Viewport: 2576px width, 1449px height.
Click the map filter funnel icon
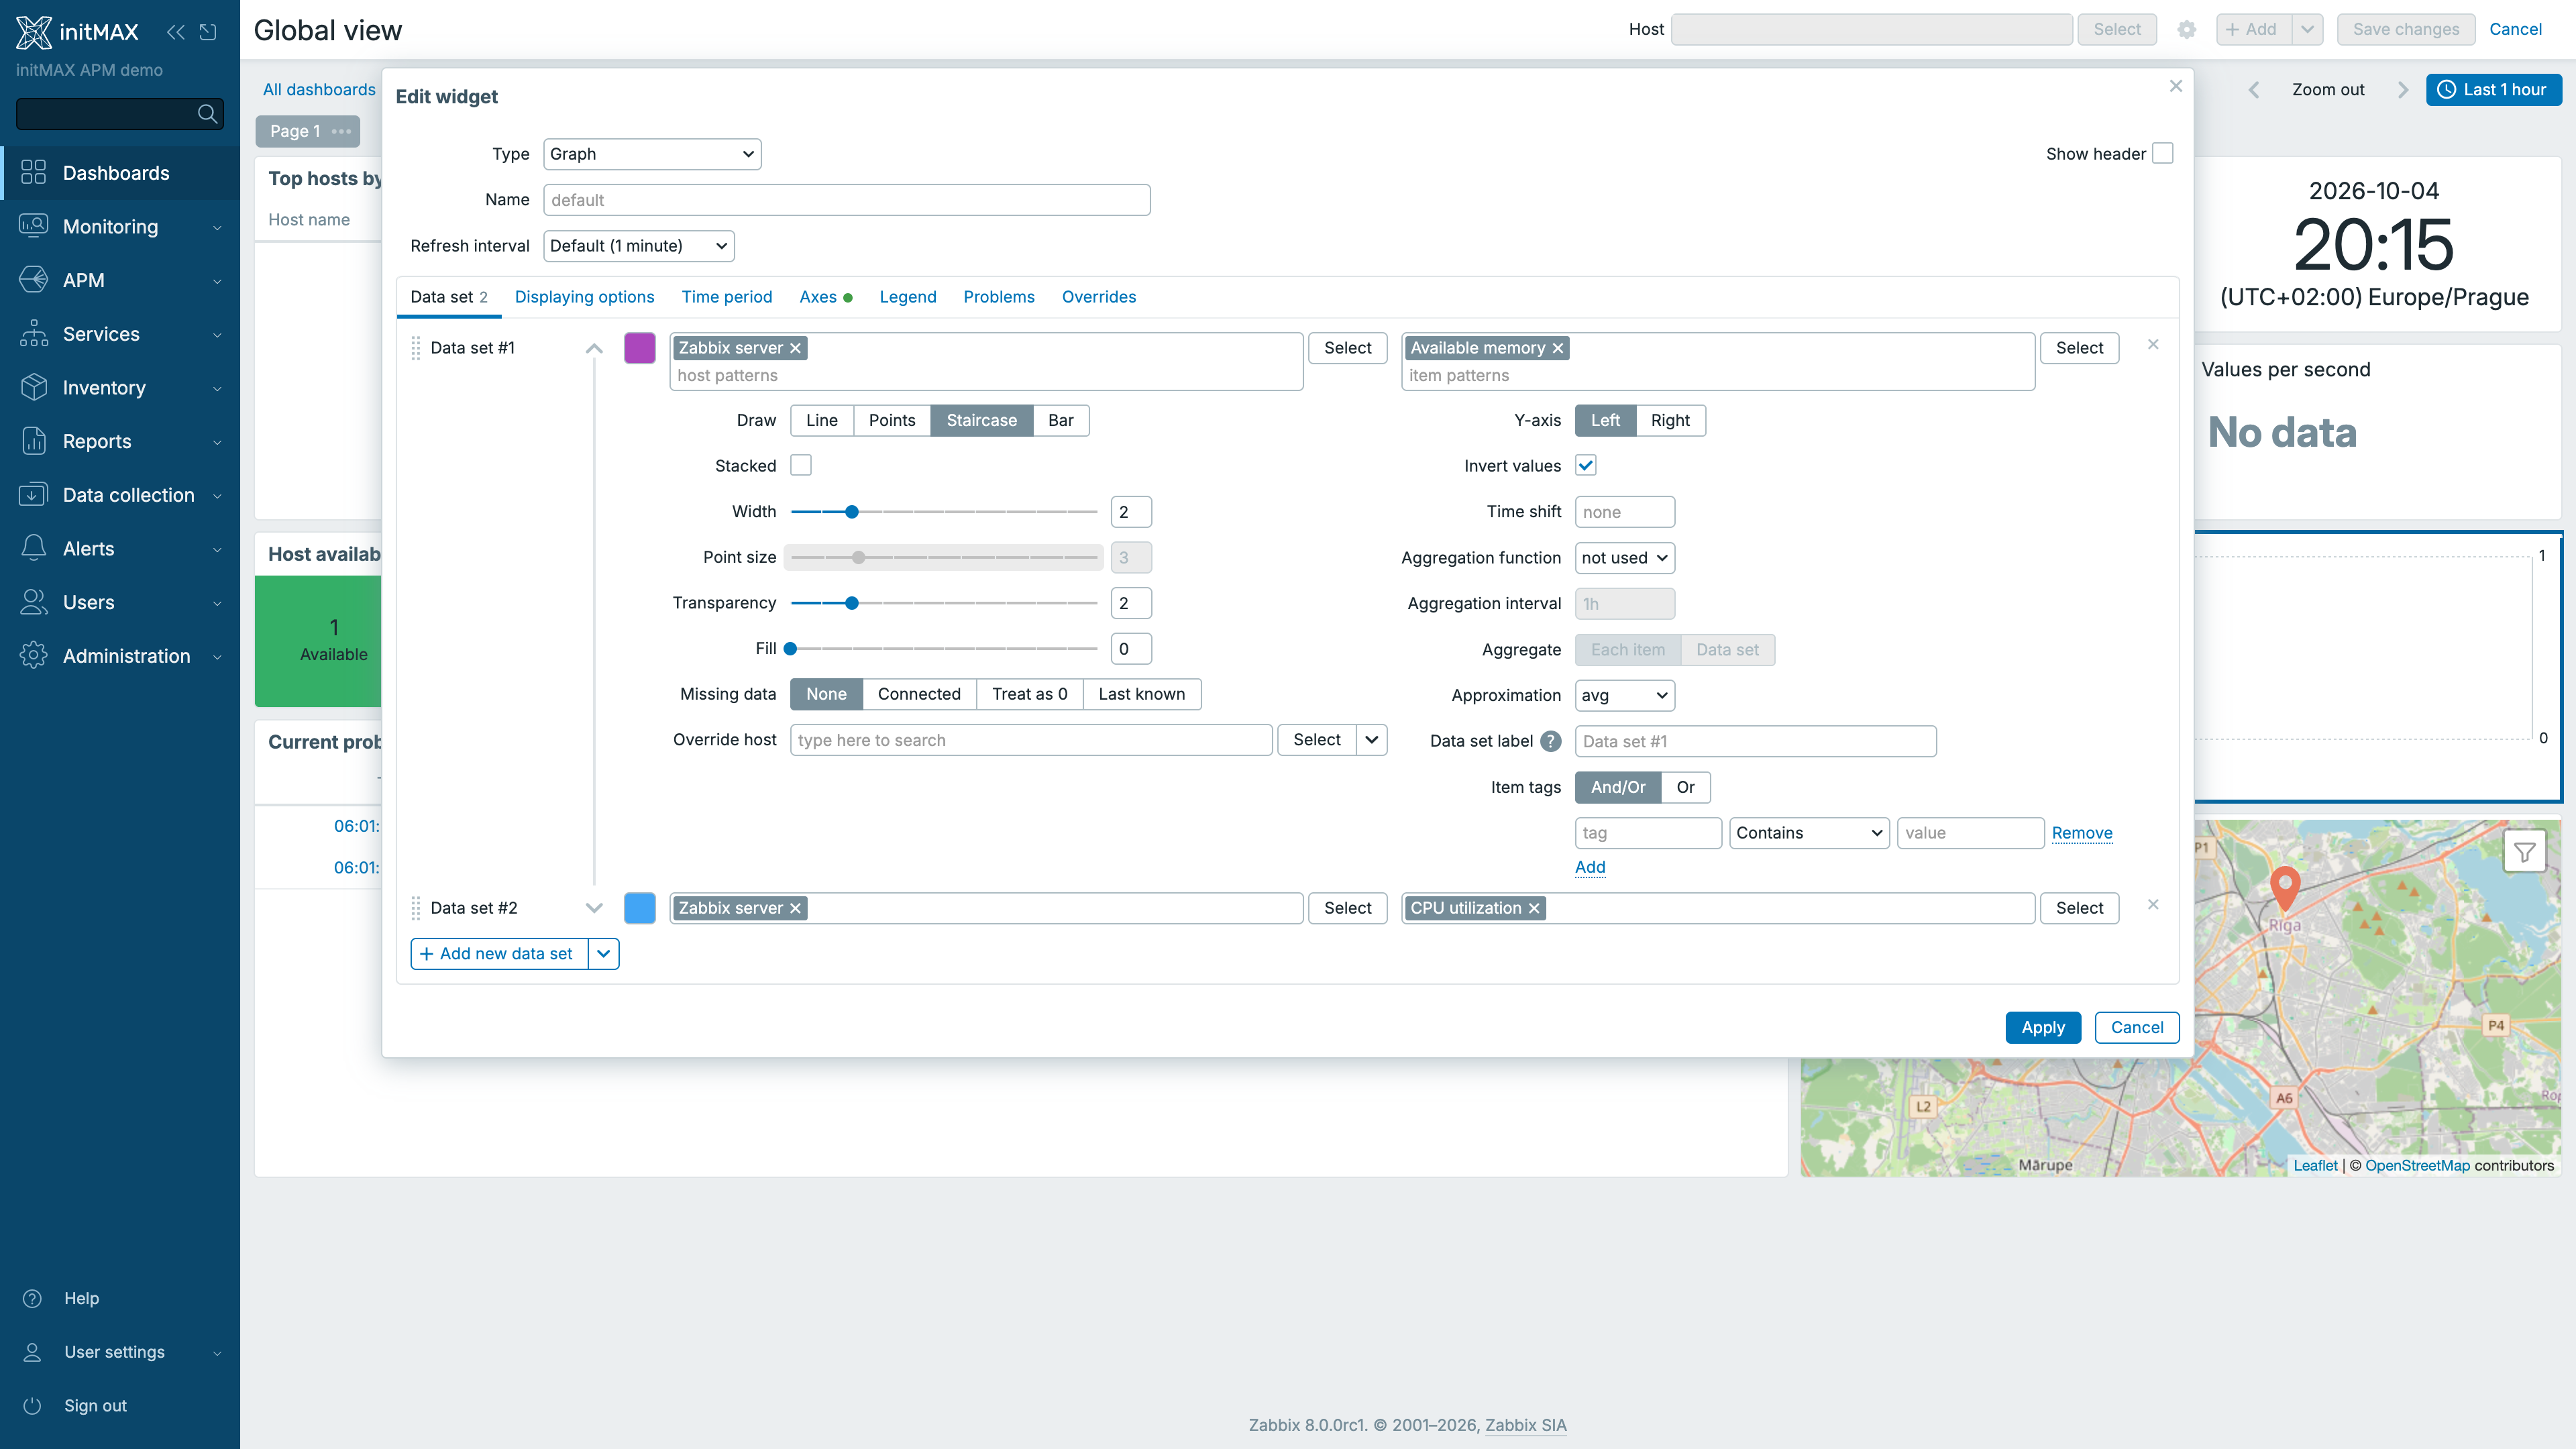tap(2524, 852)
